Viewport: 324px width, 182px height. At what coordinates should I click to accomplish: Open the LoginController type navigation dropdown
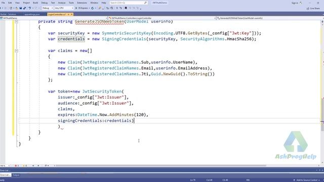(162, 18)
